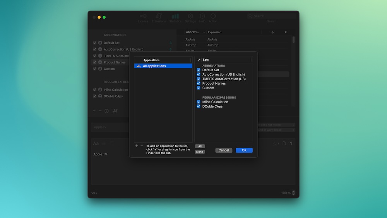Click the None button
The height and width of the screenshot is (218, 387).
click(200, 152)
